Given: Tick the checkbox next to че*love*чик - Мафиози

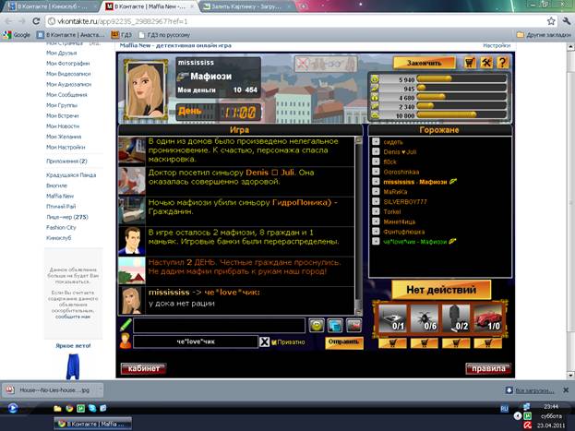Looking at the screenshot, I should 376,241.
